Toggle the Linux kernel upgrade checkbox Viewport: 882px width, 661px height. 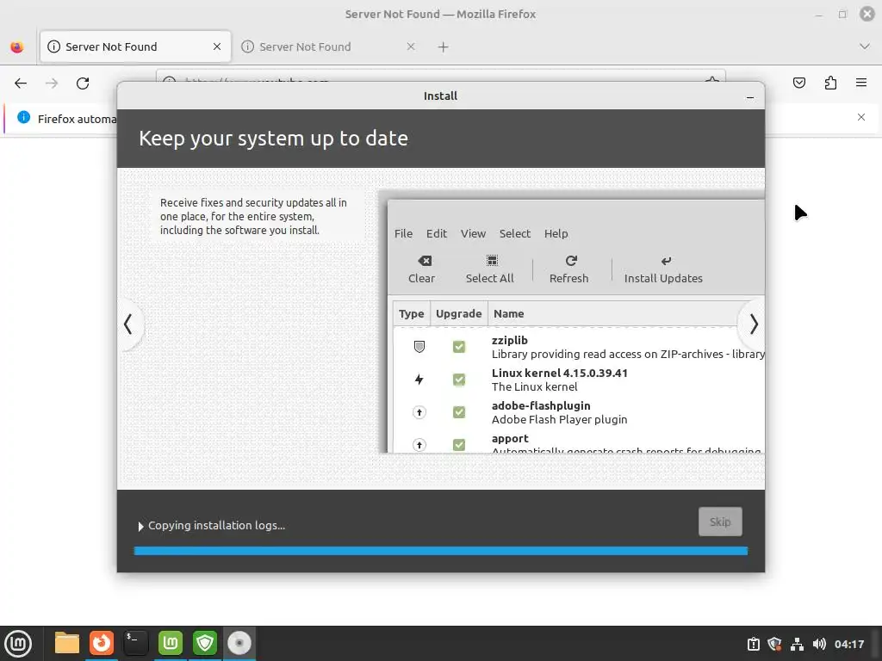459,380
